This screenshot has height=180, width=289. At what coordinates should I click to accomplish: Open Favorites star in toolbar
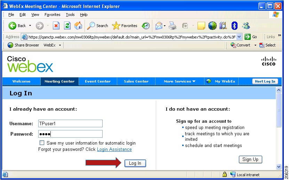[x=125, y=26]
